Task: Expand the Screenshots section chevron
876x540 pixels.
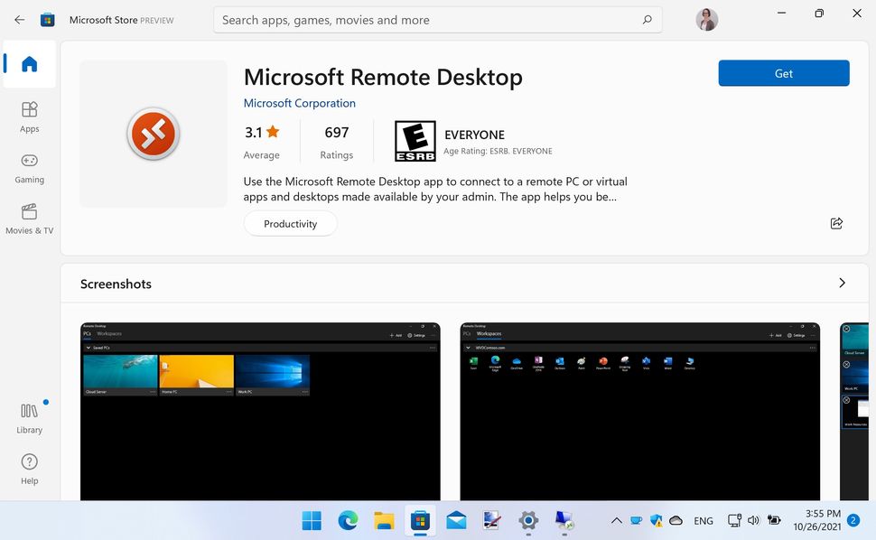Action: (x=842, y=283)
